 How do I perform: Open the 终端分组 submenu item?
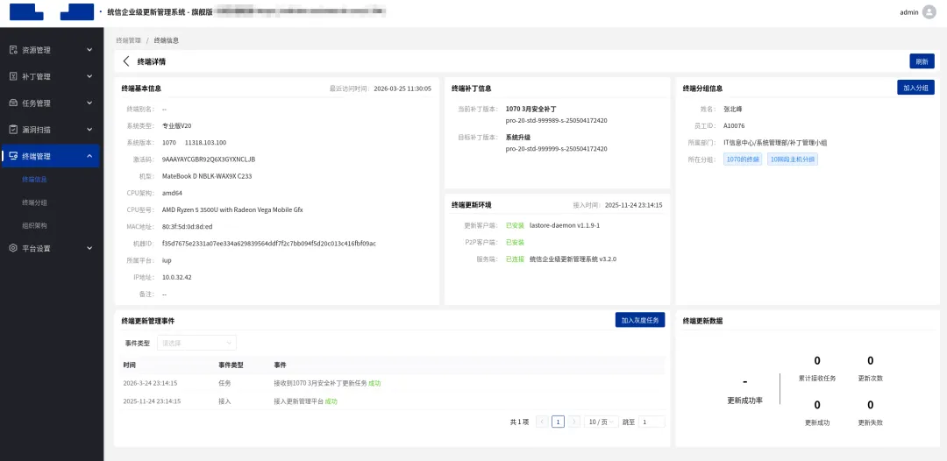tap(35, 202)
